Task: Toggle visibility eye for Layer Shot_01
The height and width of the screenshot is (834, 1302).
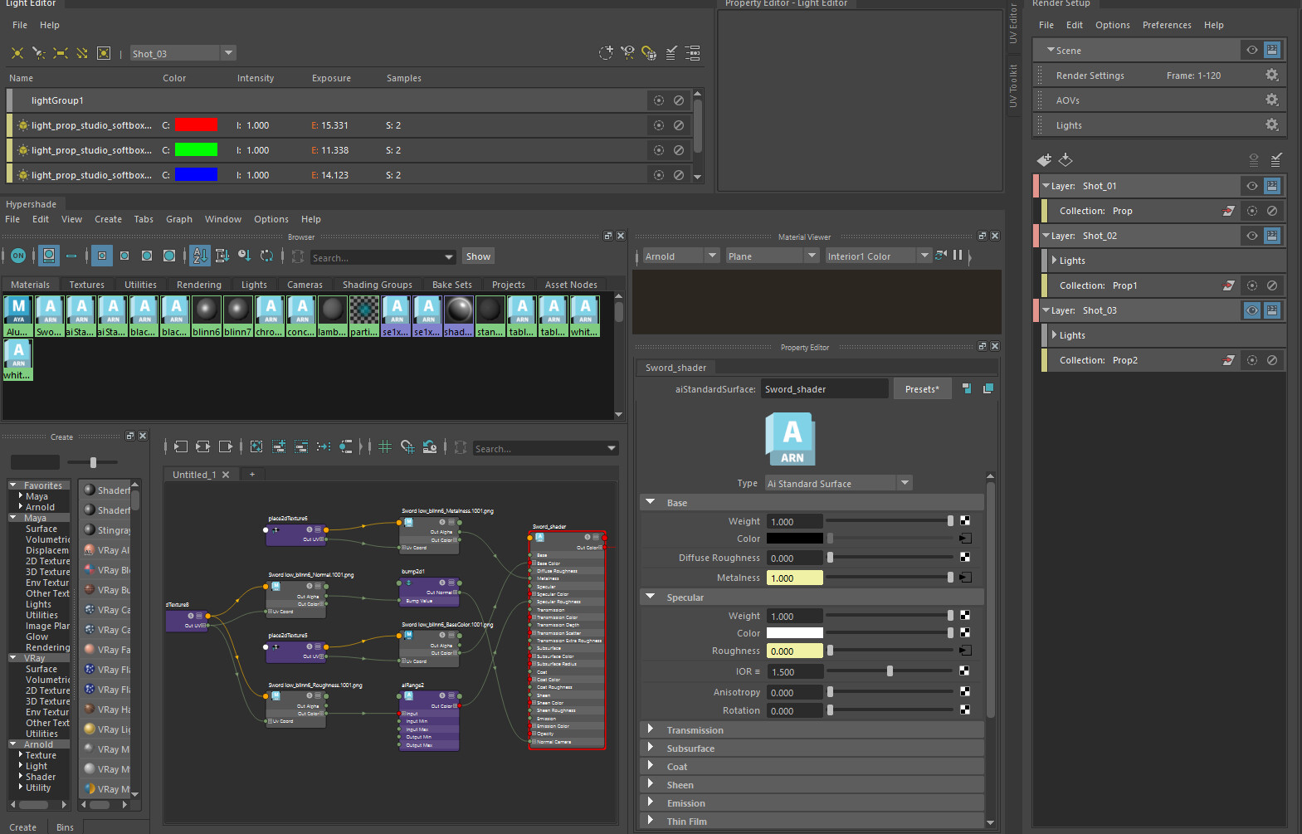Action: [1251, 186]
